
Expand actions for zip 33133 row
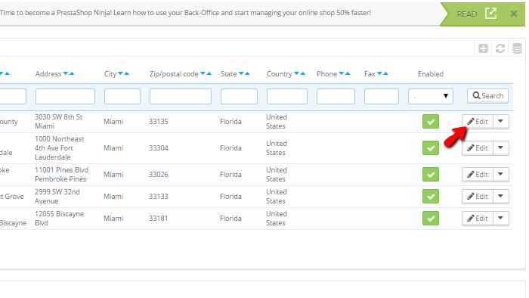(x=500, y=197)
